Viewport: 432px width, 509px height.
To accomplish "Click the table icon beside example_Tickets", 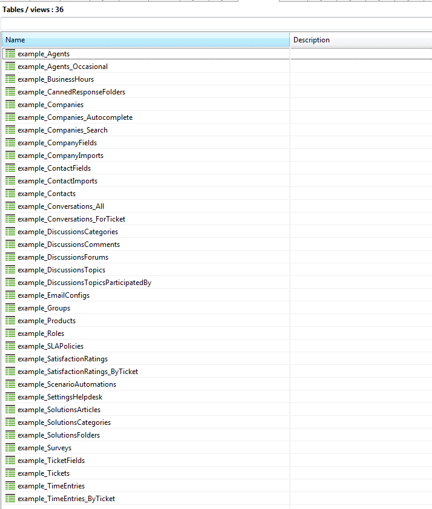I will click(10, 473).
